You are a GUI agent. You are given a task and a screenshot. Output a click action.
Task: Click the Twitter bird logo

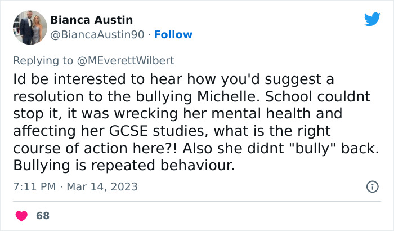click(x=372, y=19)
